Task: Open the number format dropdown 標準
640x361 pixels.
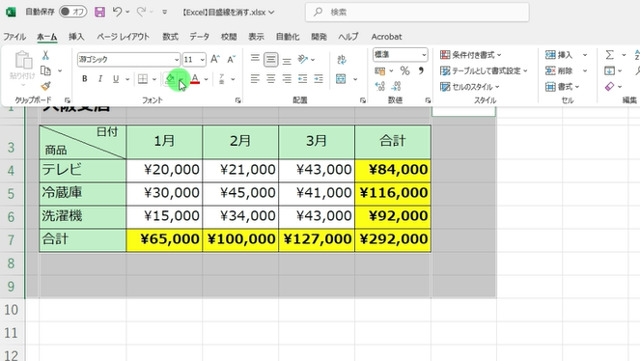Action: tap(400, 55)
